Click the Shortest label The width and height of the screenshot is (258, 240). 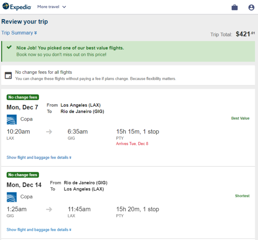click(242, 196)
